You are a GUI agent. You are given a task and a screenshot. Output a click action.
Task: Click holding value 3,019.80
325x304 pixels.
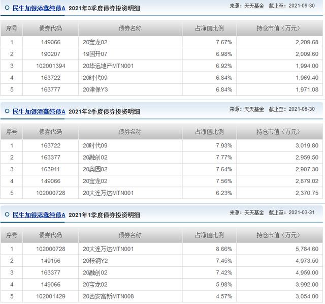coord(307,146)
